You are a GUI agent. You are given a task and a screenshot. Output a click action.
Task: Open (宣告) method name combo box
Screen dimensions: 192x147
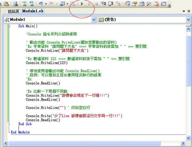point(145,19)
